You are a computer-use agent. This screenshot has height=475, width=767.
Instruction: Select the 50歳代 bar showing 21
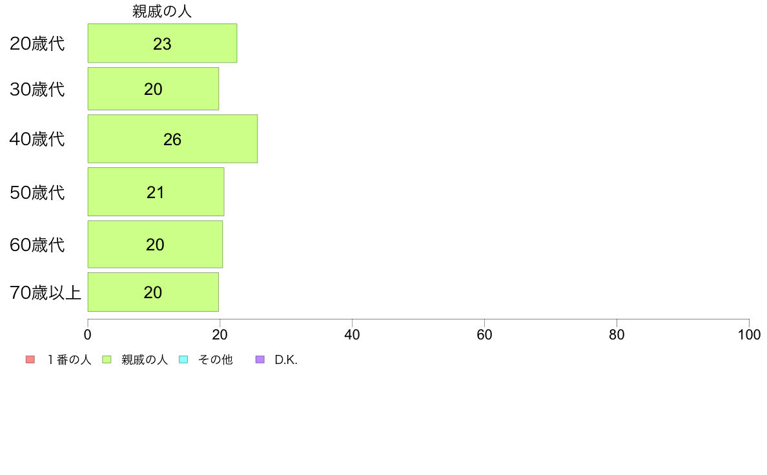click(x=156, y=192)
